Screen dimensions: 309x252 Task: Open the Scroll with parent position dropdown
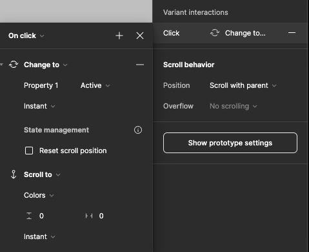tap(243, 85)
